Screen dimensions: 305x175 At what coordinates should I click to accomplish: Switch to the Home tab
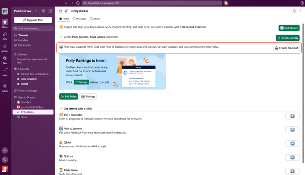[x=64, y=19]
